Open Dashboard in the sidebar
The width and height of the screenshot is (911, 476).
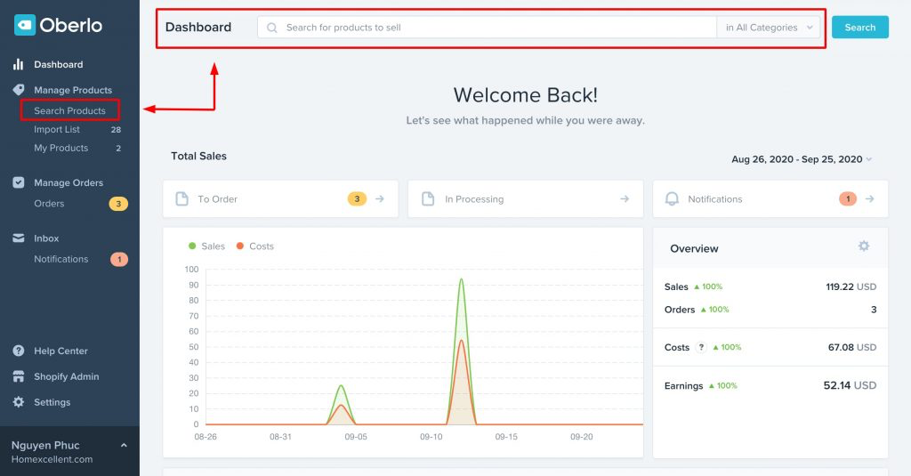[58, 65]
